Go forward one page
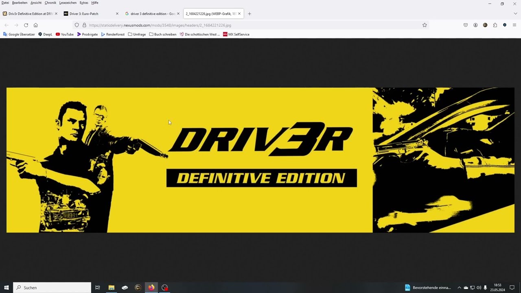521x293 pixels. click(x=16, y=25)
